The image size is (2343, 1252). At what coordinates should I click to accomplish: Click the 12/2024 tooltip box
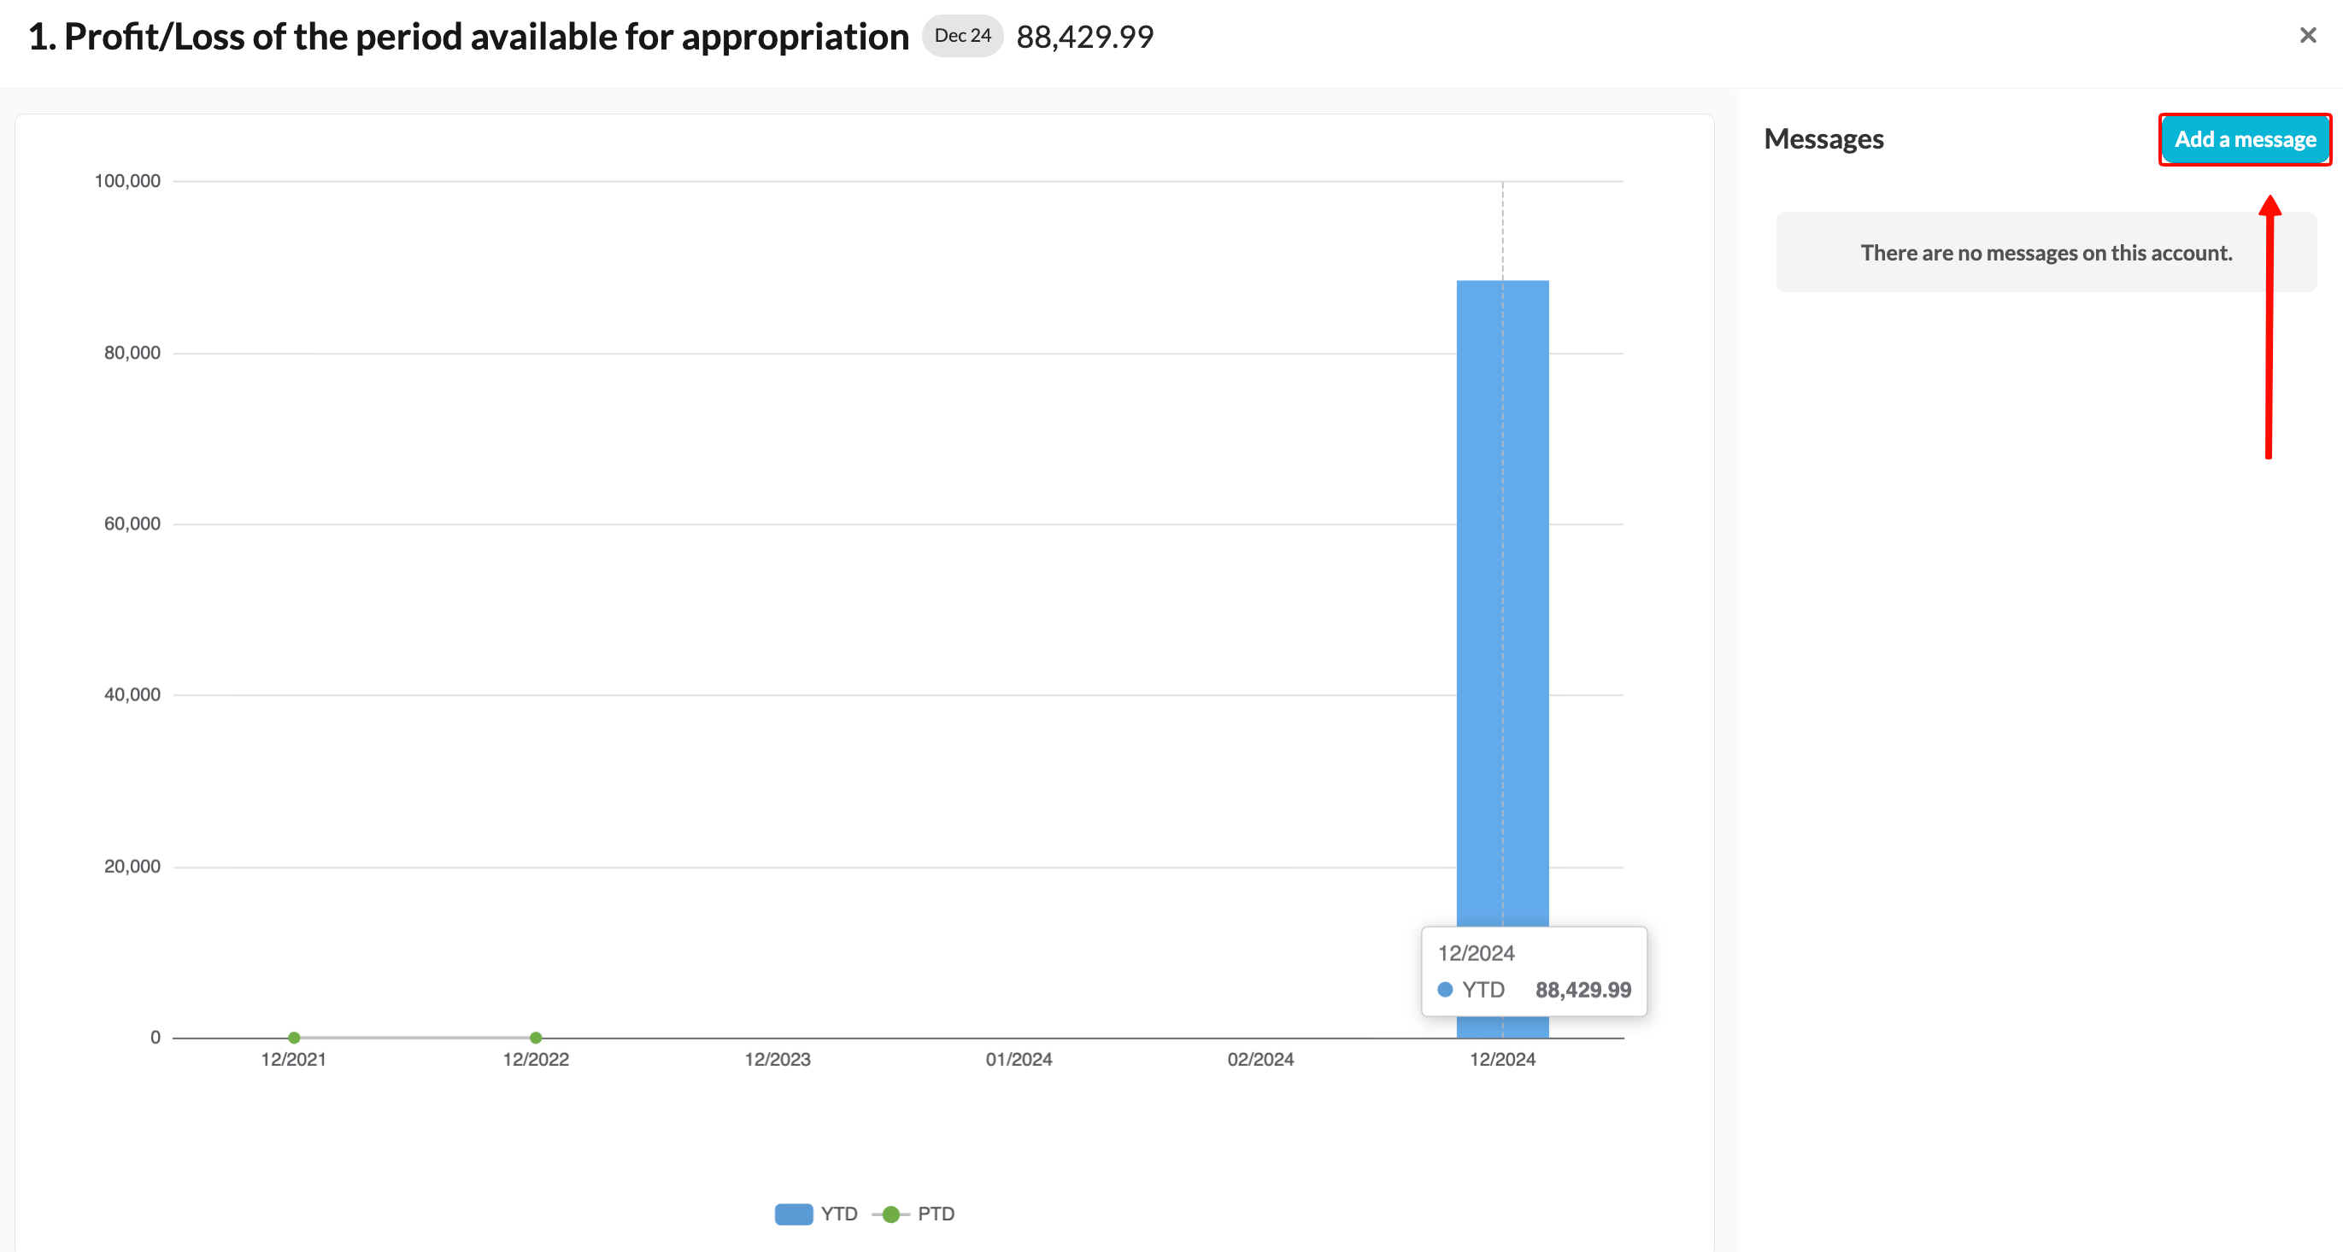coord(1535,971)
